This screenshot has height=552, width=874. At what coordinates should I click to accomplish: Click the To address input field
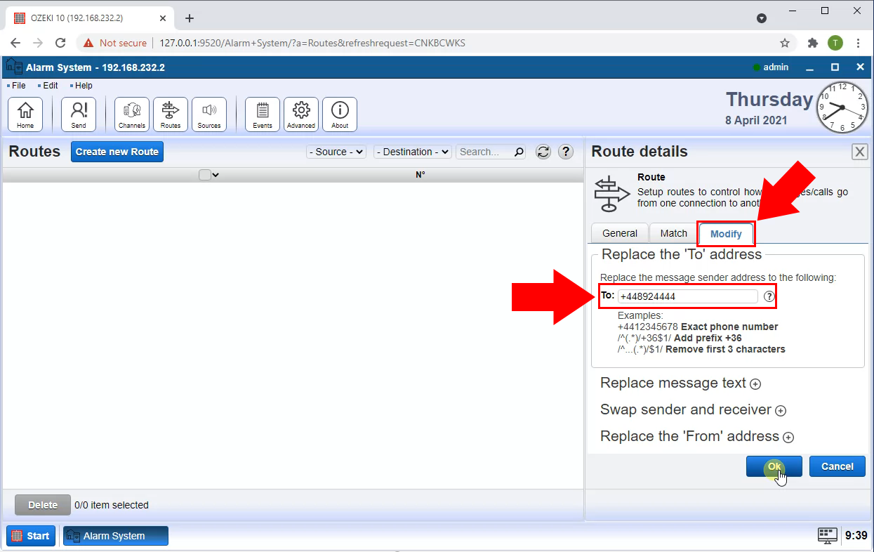click(687, 296)
